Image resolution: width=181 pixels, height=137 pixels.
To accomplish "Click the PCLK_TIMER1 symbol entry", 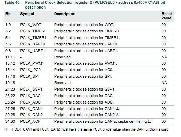I will coord(33,38).
